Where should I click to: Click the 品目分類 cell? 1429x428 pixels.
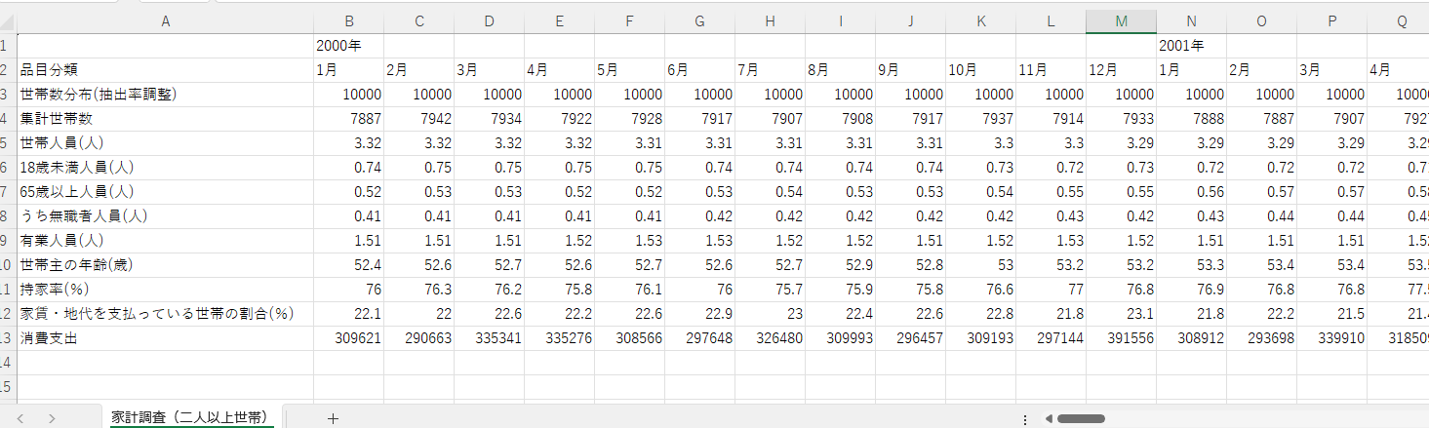tap(165, 70)
